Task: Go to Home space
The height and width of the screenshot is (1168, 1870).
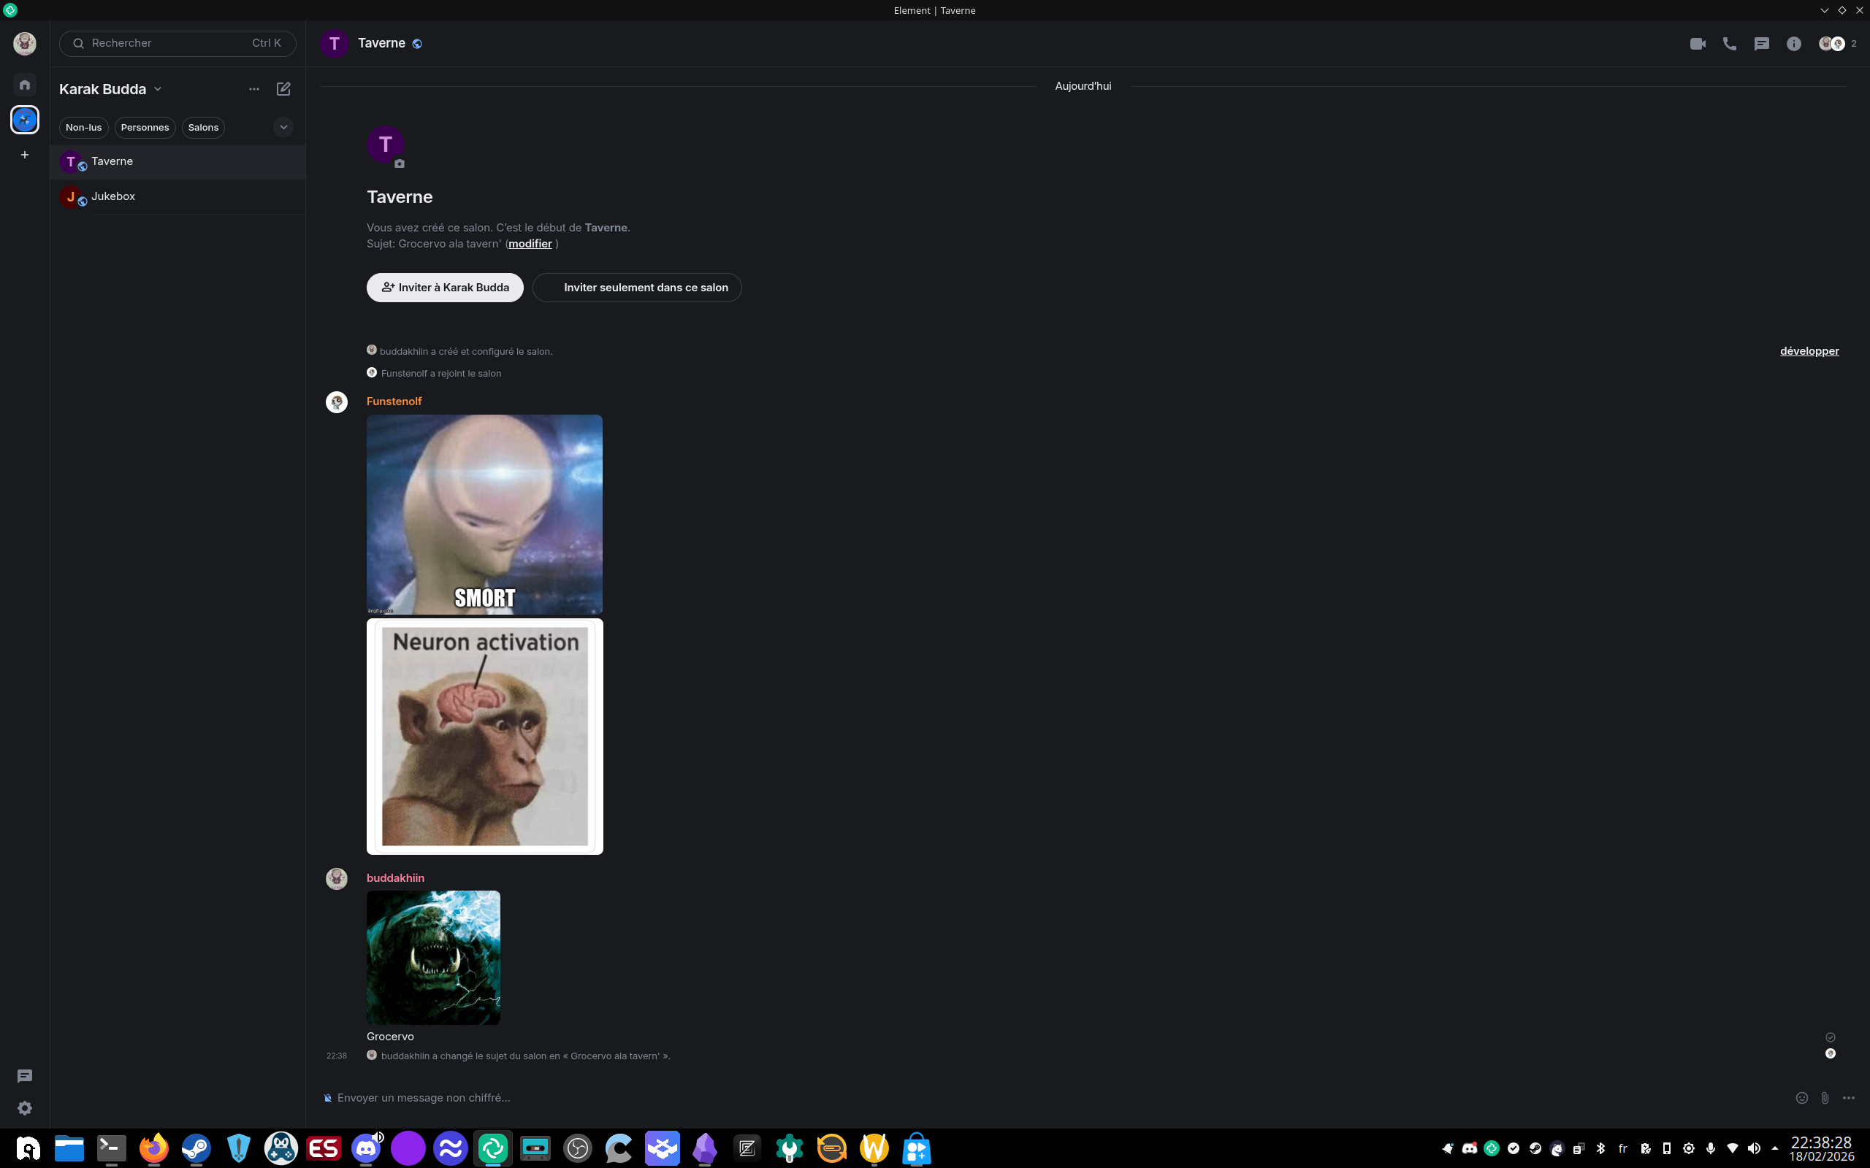Action: 25,84
